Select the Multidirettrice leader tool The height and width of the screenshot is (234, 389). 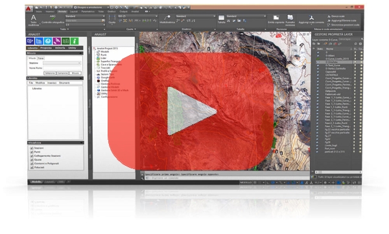tap(167, 19)
